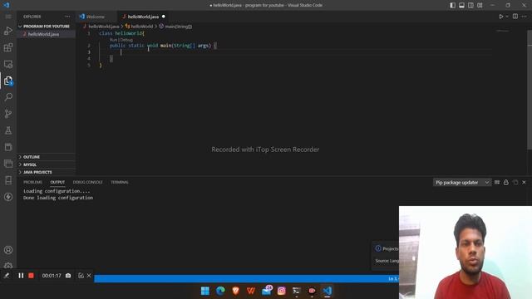
Task: Open Mail app from taskbar
Action: tap(267, 291)
